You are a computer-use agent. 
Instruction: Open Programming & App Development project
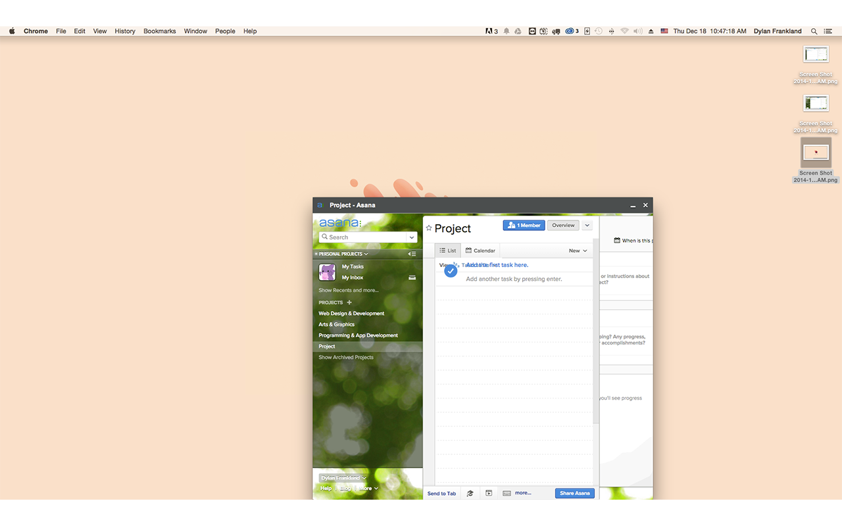[359, 335]
